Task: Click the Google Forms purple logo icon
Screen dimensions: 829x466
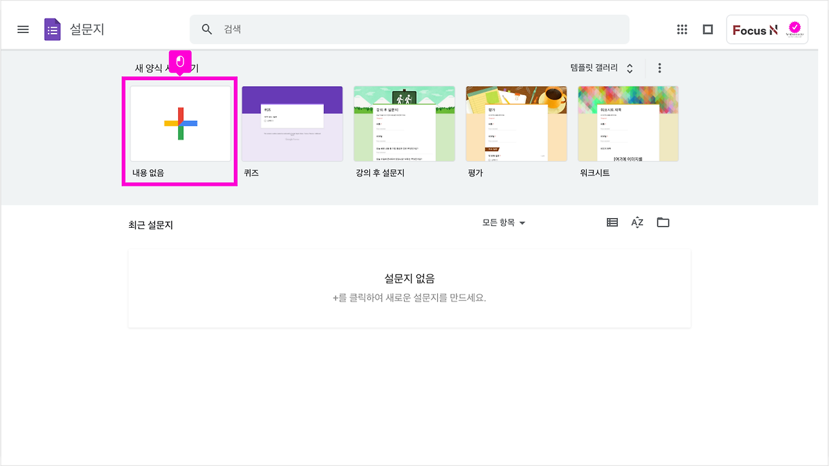Action: click(51, 29)
